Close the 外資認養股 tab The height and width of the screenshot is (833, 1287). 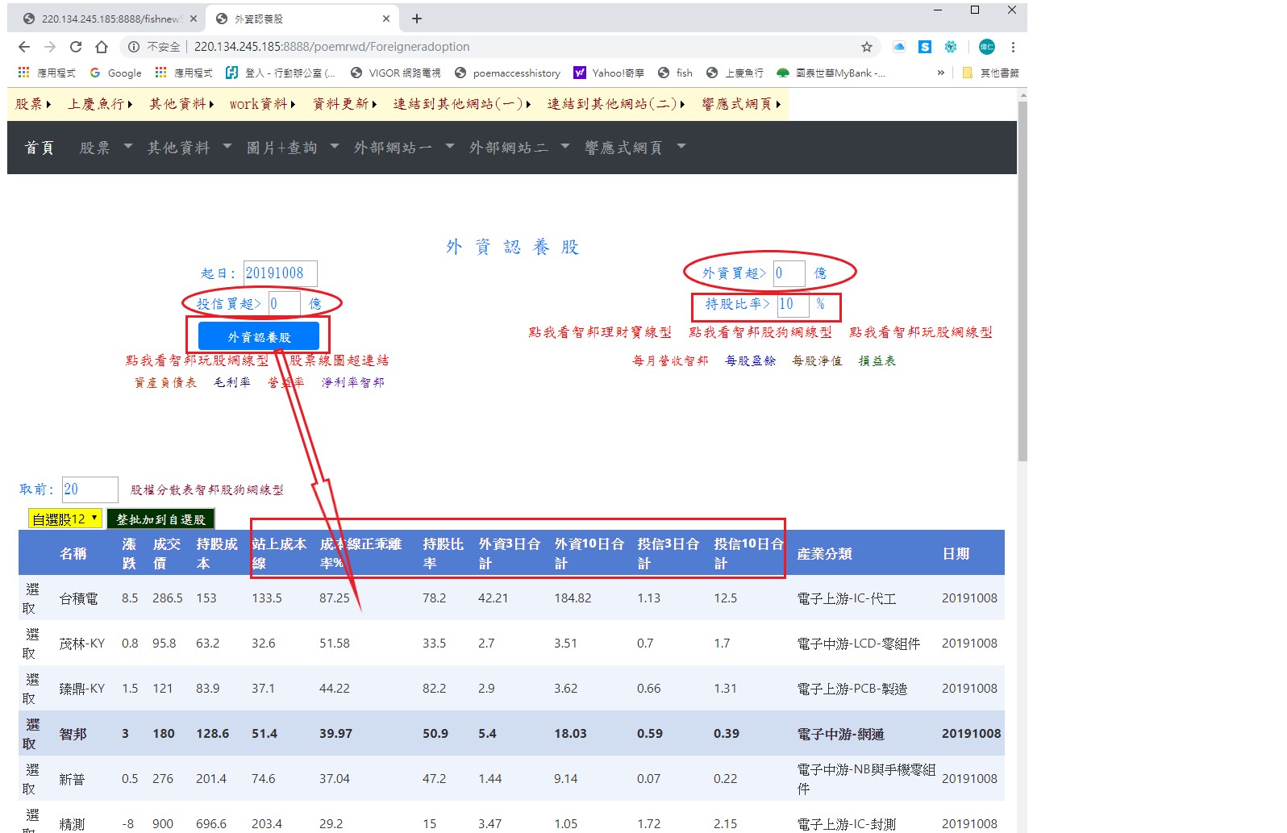point(386,19)
